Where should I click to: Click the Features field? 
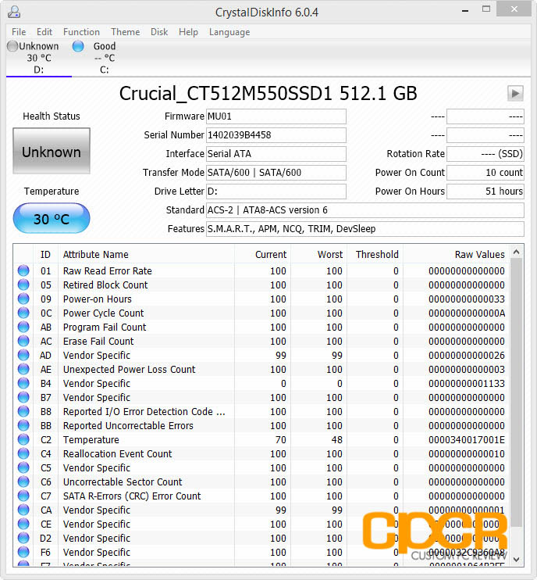(365, 229)
